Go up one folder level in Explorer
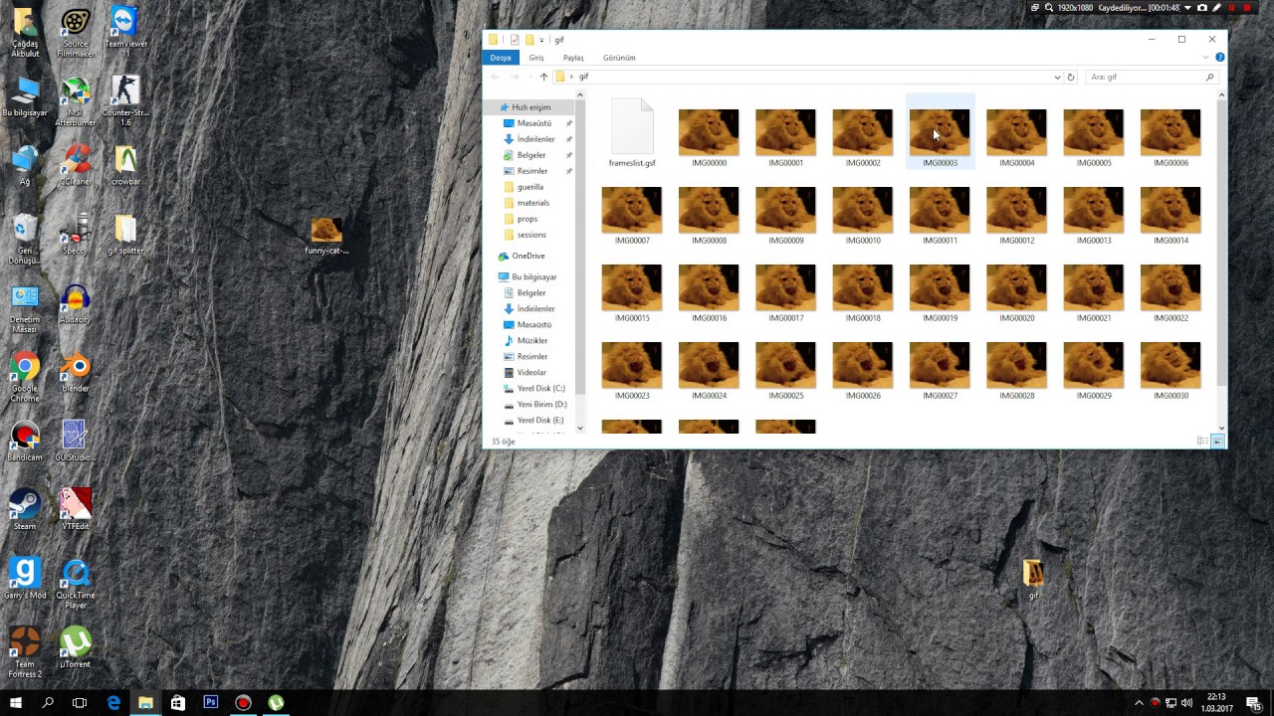Viewport: 1274px width, 716px height. tap(543, 77)
